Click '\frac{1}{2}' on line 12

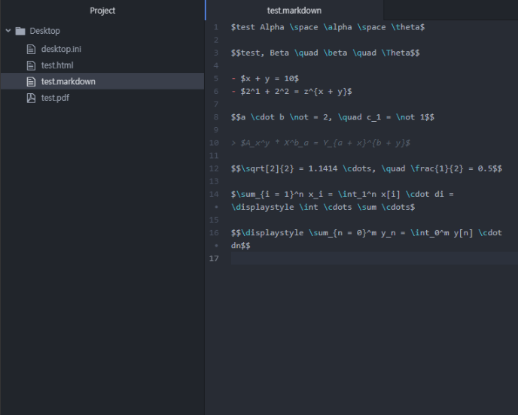tap(437, 168)
